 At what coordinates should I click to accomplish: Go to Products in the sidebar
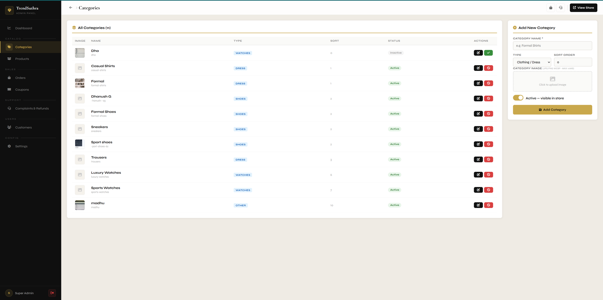[x=31, y=59]
